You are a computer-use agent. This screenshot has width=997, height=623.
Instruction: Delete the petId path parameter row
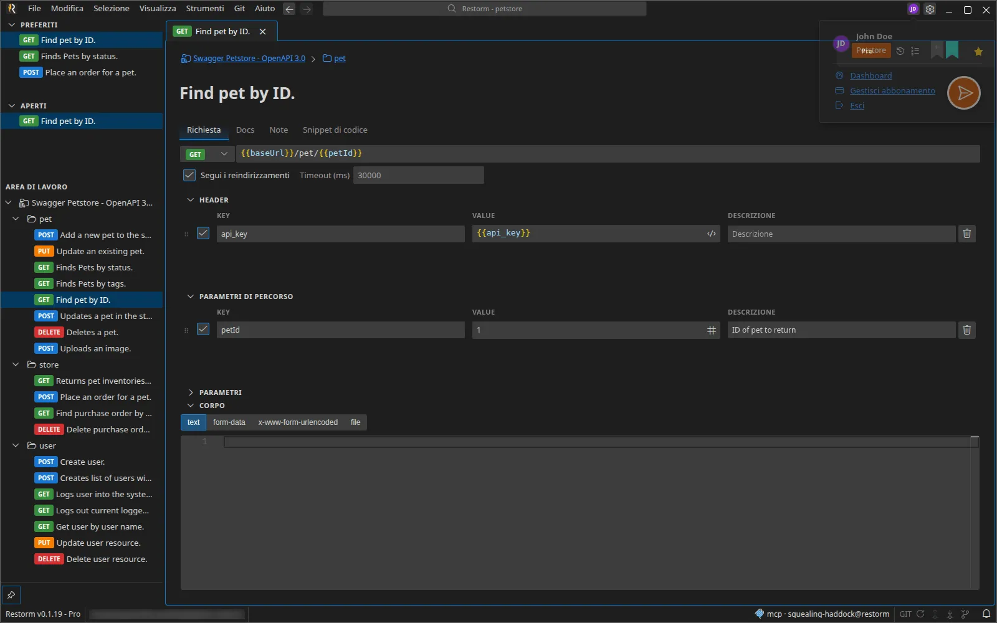[x=966, y=330]
